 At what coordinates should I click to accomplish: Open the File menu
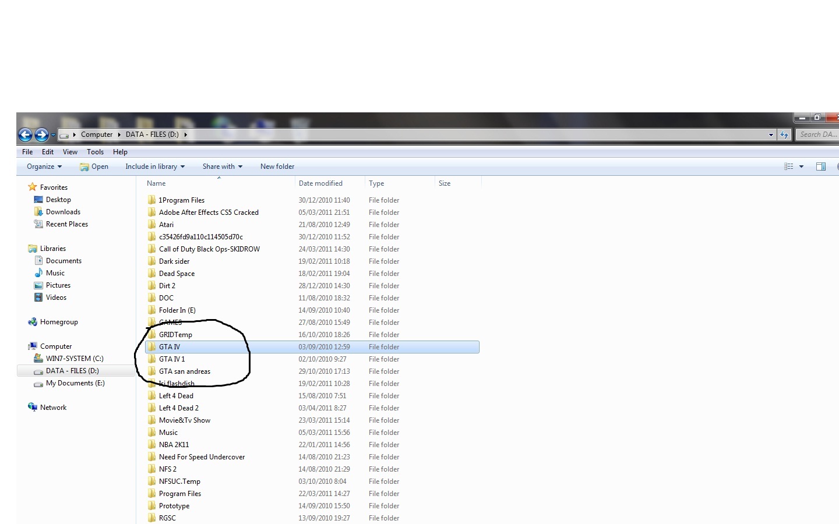pyautogui.click(x=27, y=152)
